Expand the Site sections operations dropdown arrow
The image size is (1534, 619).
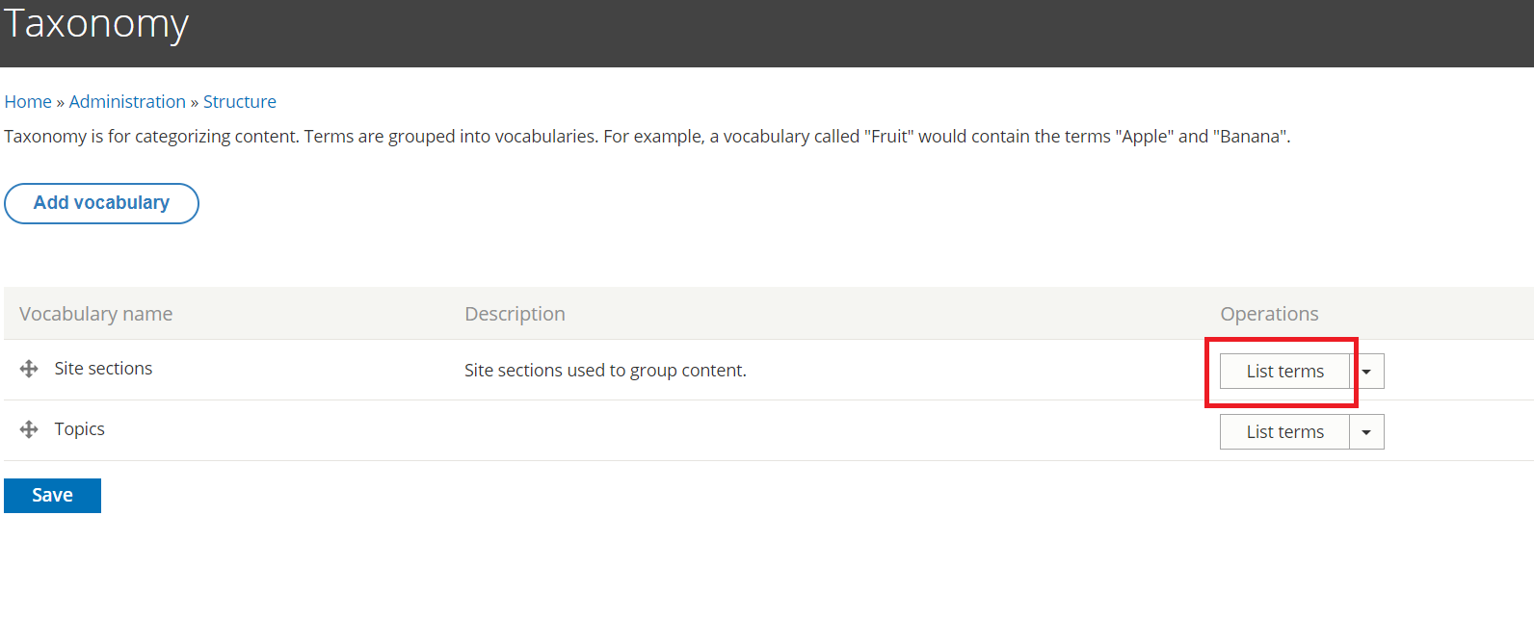coord(1366,372)
